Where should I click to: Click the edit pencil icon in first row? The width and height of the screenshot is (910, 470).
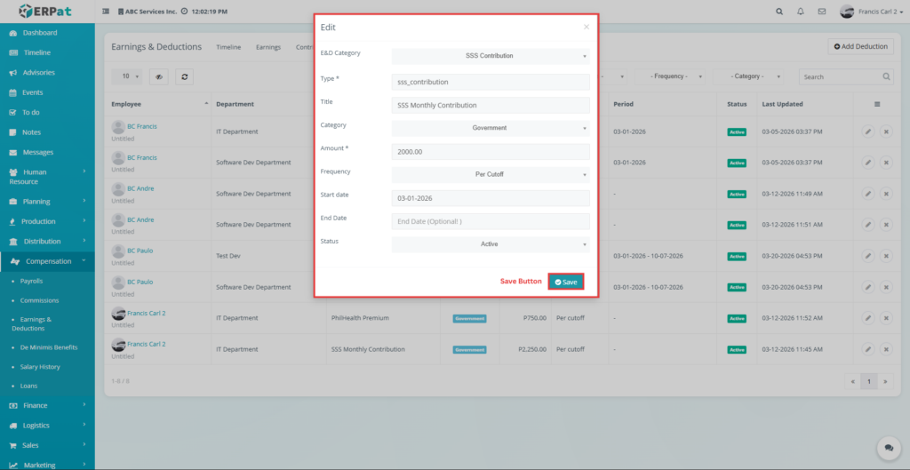point(867,131)
